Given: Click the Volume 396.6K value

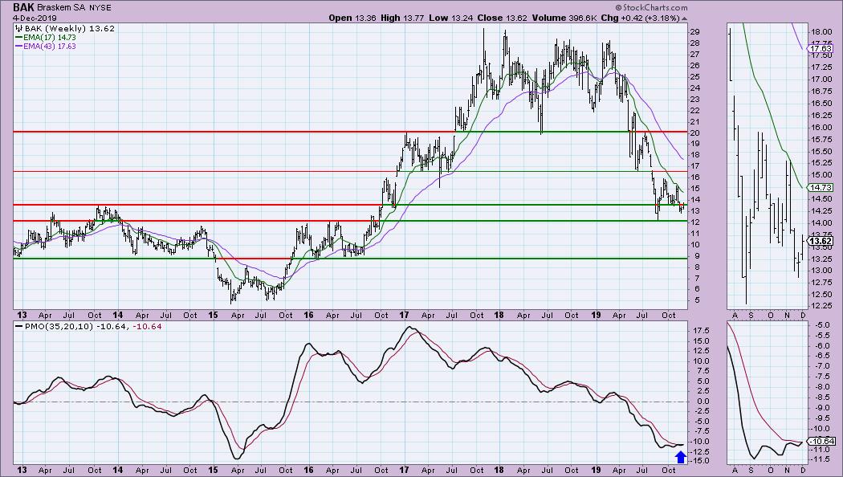Looking at the screenshot, I should pyautogui.click(x=564, y=18).
